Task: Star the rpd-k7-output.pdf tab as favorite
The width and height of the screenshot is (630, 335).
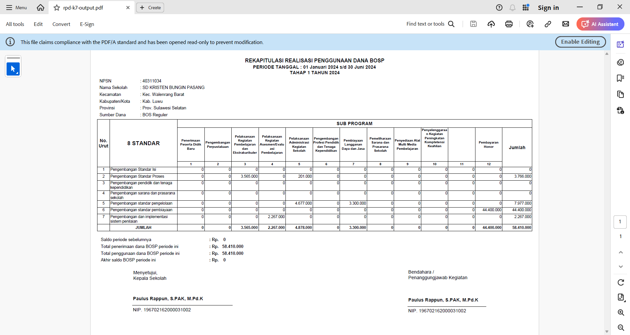Action: 57,8
